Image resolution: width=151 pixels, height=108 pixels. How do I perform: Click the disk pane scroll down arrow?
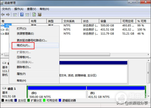pyautogui.click(x=148, y=96)
